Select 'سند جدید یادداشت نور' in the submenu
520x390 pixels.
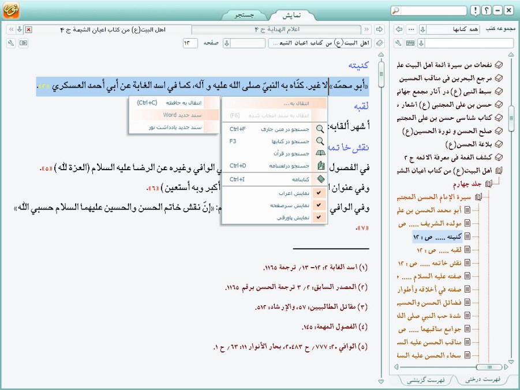pyautogui.click(x=174, y=127)
